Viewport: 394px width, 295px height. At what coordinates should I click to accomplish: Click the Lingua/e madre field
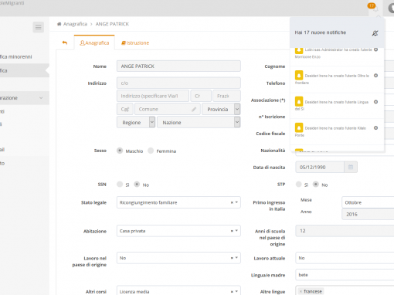pyautogui.click(x=345, y=275)
